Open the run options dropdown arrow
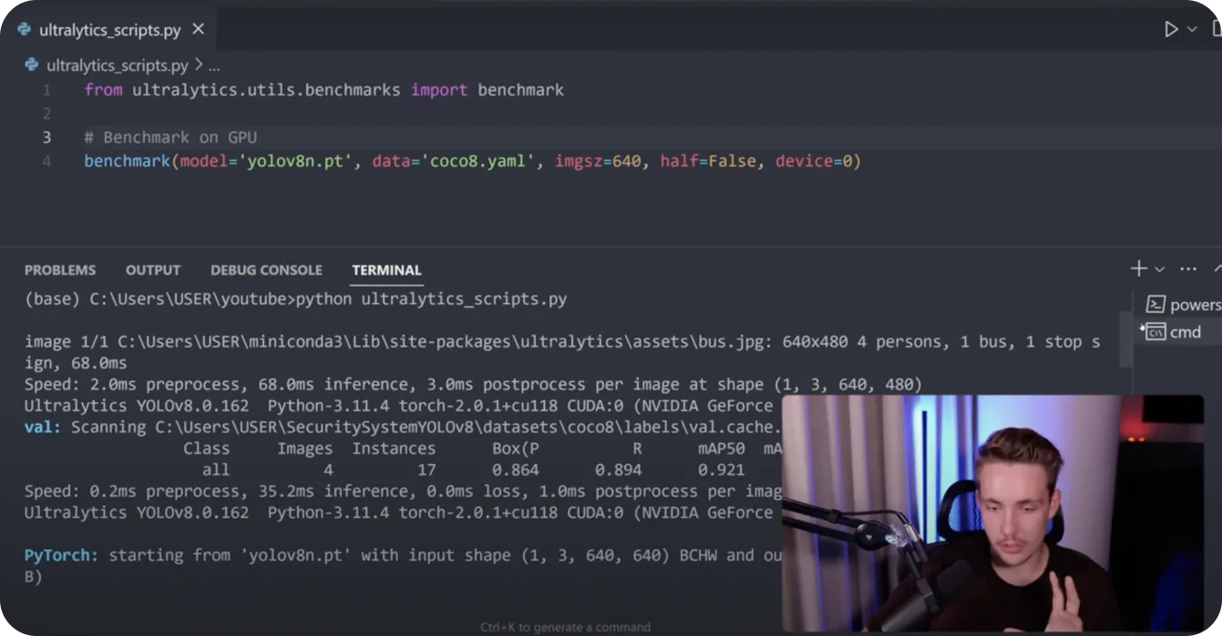Screen dimensions: 1222x636 (x=1192, y=29)
